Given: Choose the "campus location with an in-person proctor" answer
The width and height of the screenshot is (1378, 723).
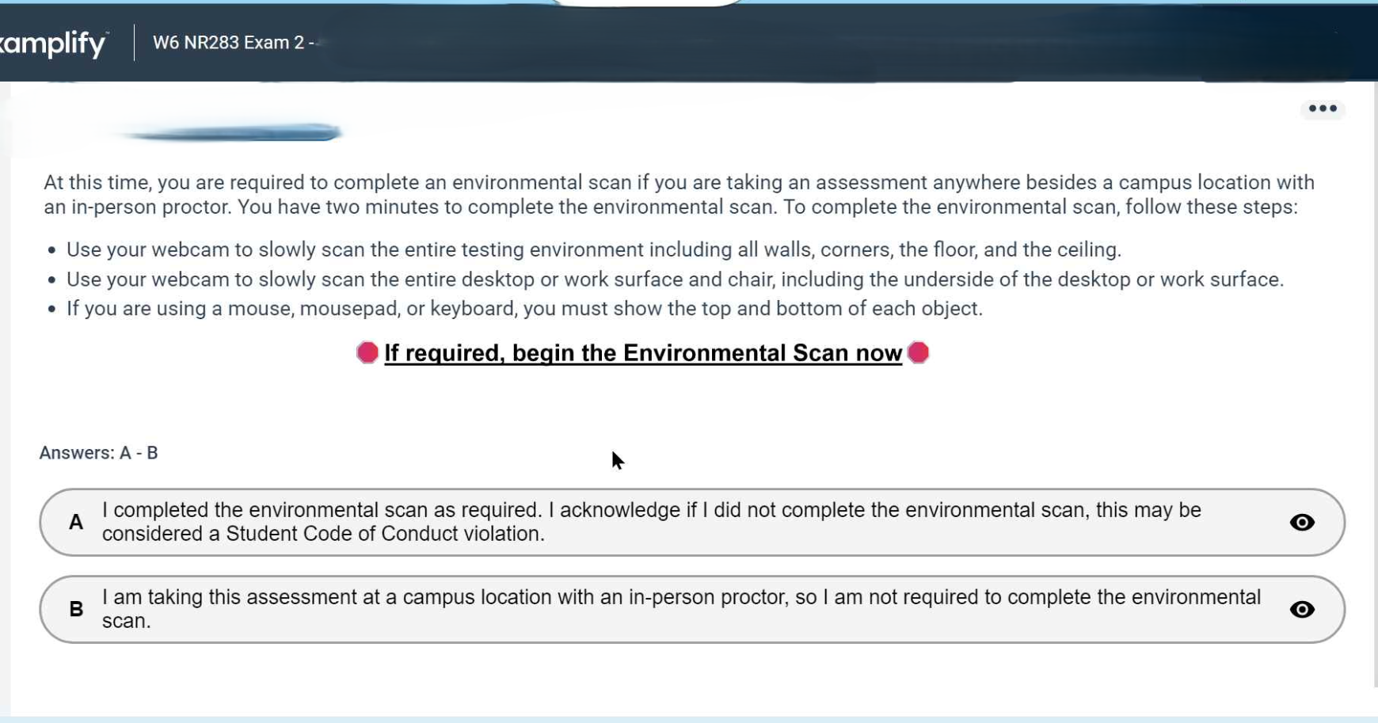Looking at the screenshot, I should (x=681, y=609).
